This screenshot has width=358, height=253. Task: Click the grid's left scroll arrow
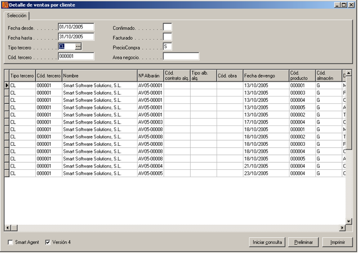coord(8,227)
